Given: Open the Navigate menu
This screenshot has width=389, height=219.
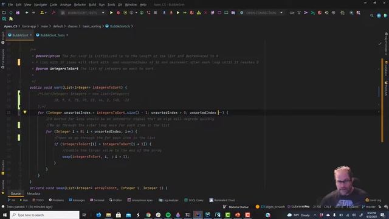Looking at the screenshot, I should click(41, 5).
